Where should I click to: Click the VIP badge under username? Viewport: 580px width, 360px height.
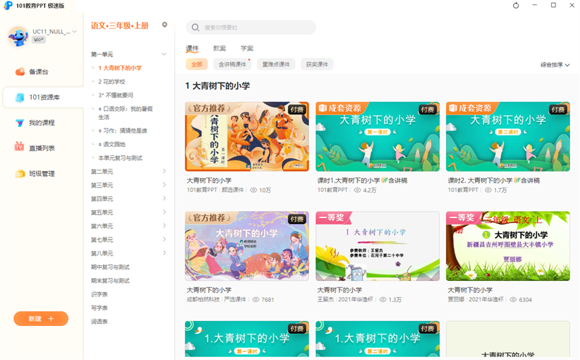(x=38, y=40)
